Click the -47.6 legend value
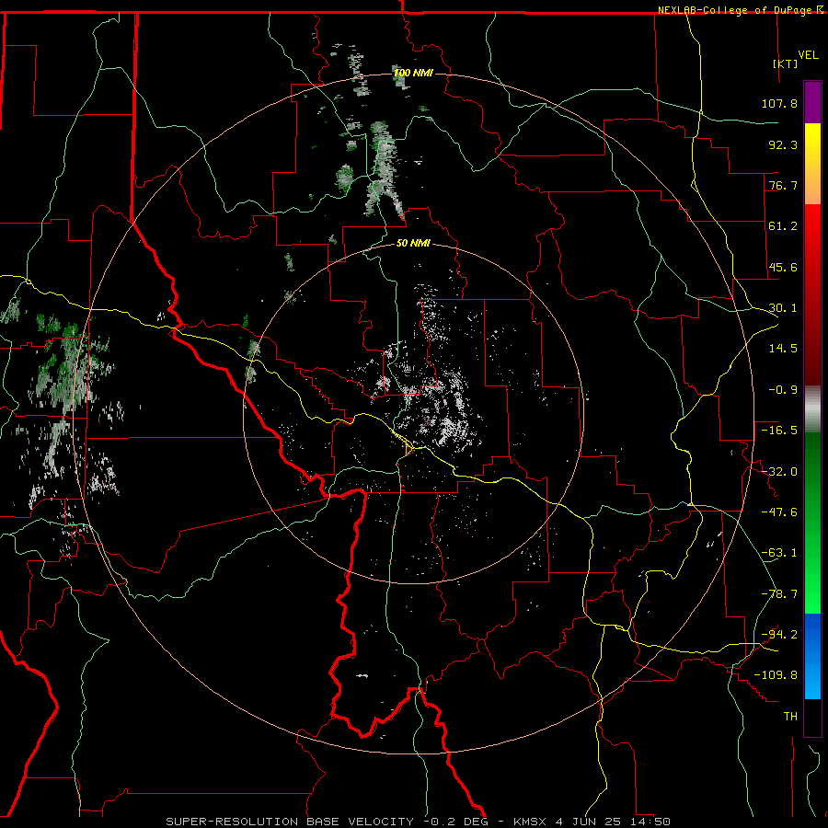The height and width of the screenshot is (828, 828). click(779, 512)
